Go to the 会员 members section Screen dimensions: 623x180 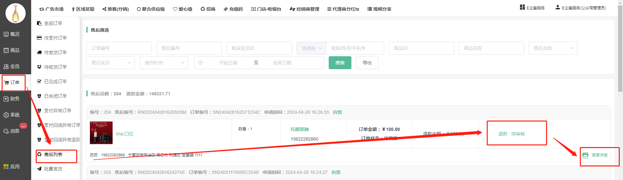[x=11, y=66]
